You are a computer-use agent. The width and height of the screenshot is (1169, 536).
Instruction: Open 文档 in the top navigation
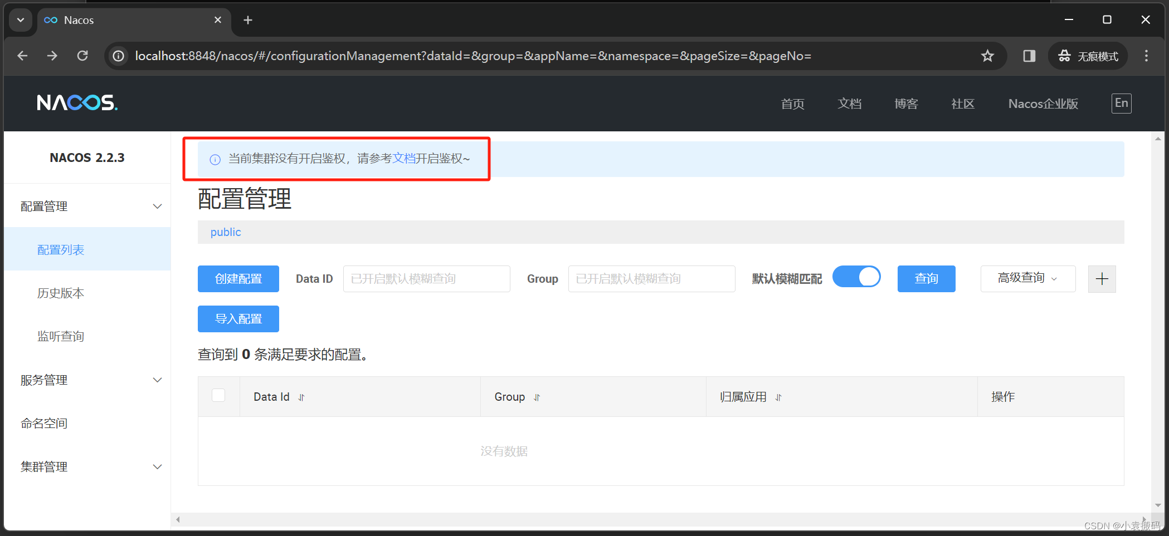coord(849,104)
